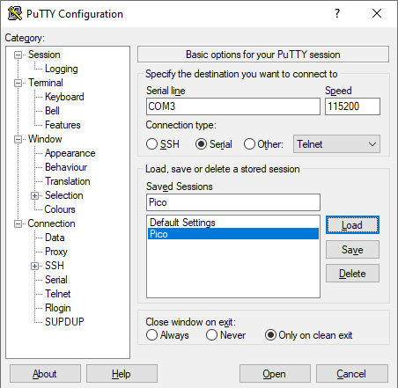Viewport: 398px width, 388px height.
Task: Load the selected Pico session
Action: click(352, 225)
